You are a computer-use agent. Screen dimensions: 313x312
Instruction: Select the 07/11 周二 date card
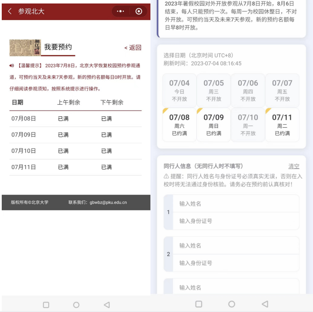282,125
